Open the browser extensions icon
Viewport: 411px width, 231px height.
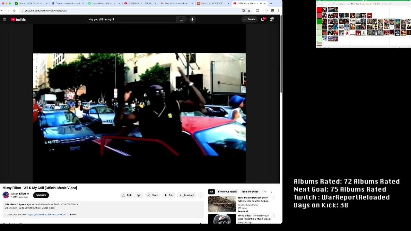pyautogui.click(x=258, y=11)
